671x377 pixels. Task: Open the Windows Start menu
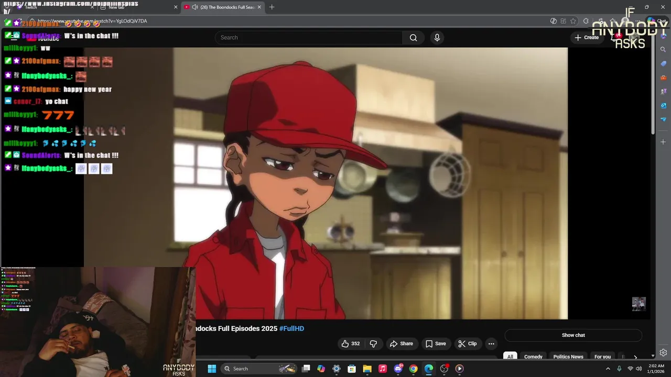212,369
